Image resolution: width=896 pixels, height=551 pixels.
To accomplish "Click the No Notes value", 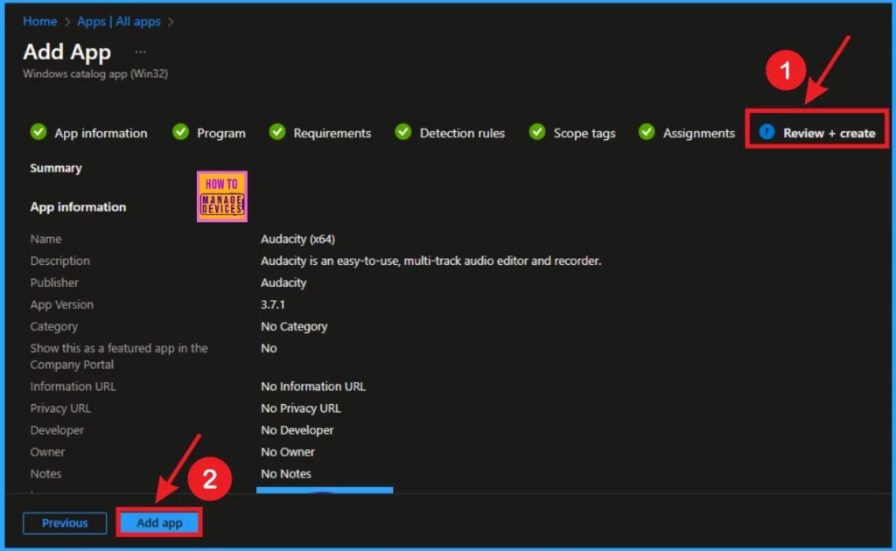I will click(286, 473).
